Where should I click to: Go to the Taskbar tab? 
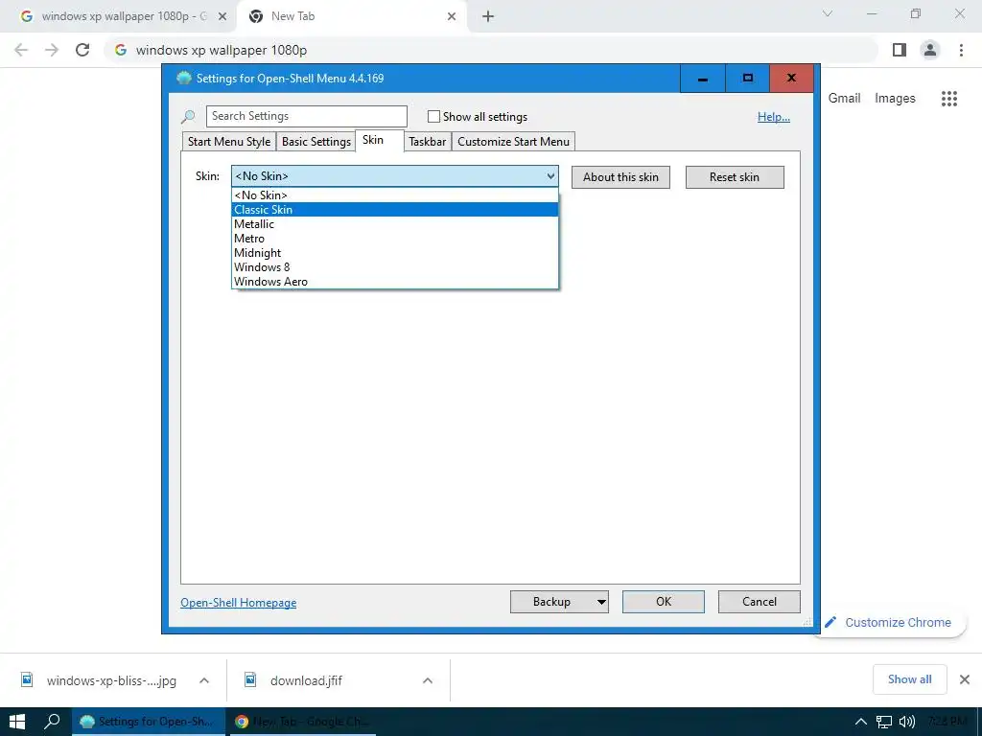(x=427, y=142)
